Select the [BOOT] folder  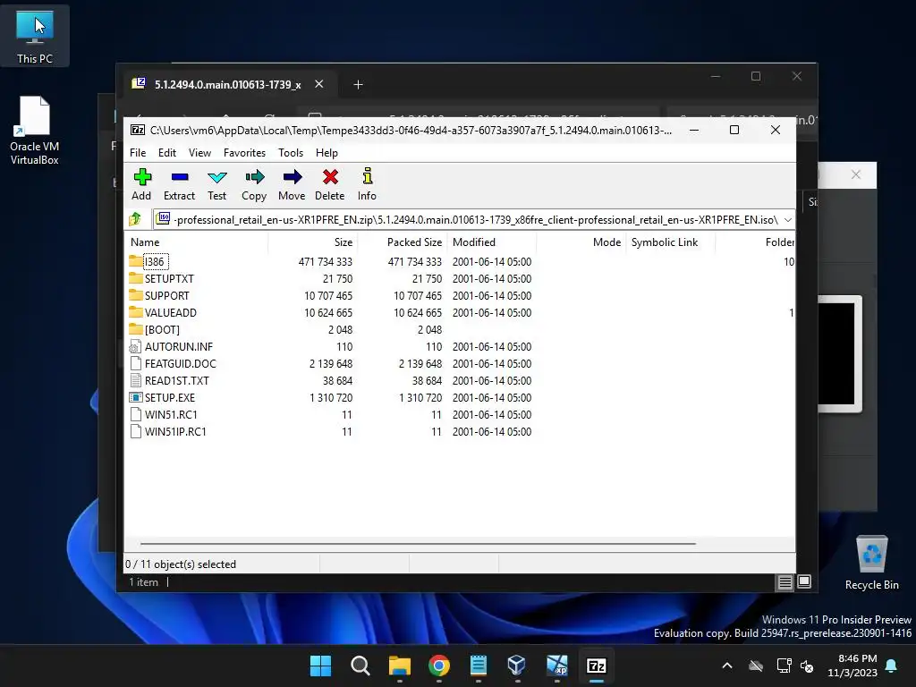154,329
